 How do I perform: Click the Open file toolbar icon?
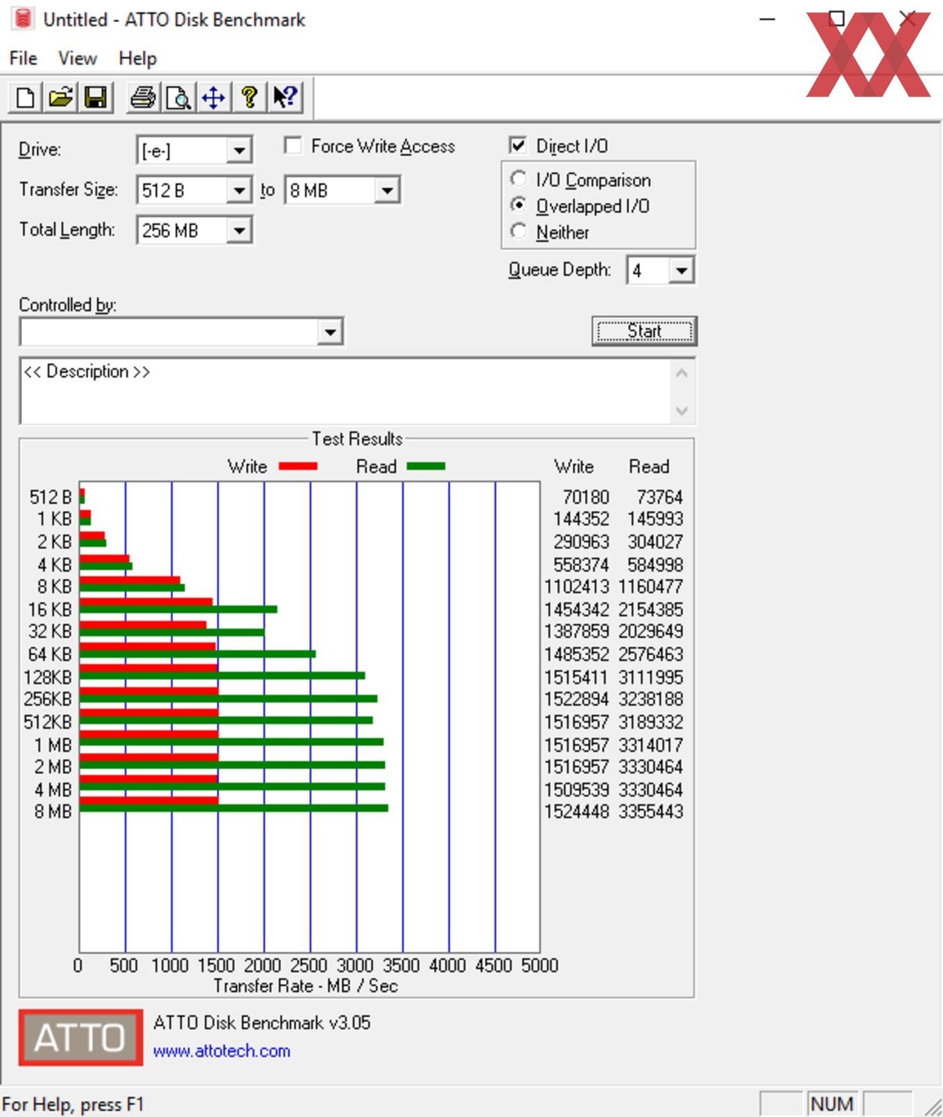(60, 97)
